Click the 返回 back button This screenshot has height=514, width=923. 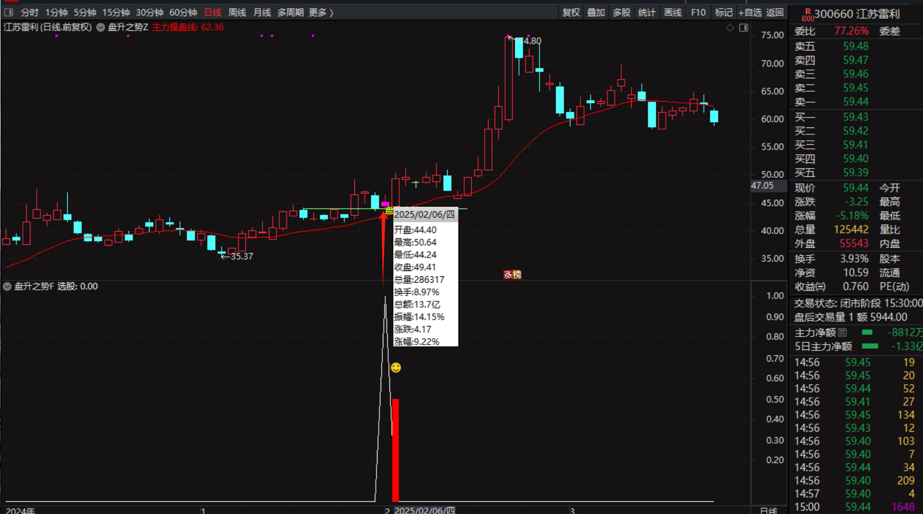click(775, 12)
